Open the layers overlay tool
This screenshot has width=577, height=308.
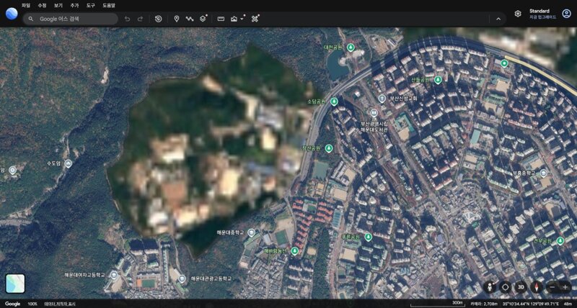[203, 19]
